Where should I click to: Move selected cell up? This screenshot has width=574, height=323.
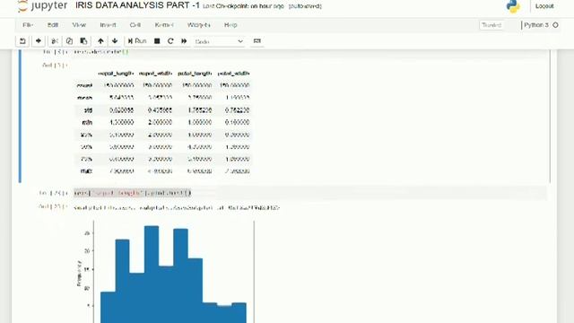100,41
